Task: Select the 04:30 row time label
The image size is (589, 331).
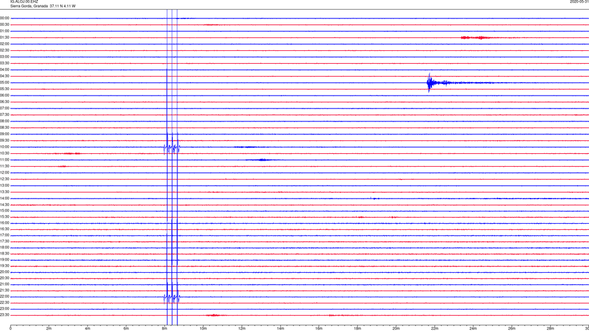Action: click(x=4, y=76)
